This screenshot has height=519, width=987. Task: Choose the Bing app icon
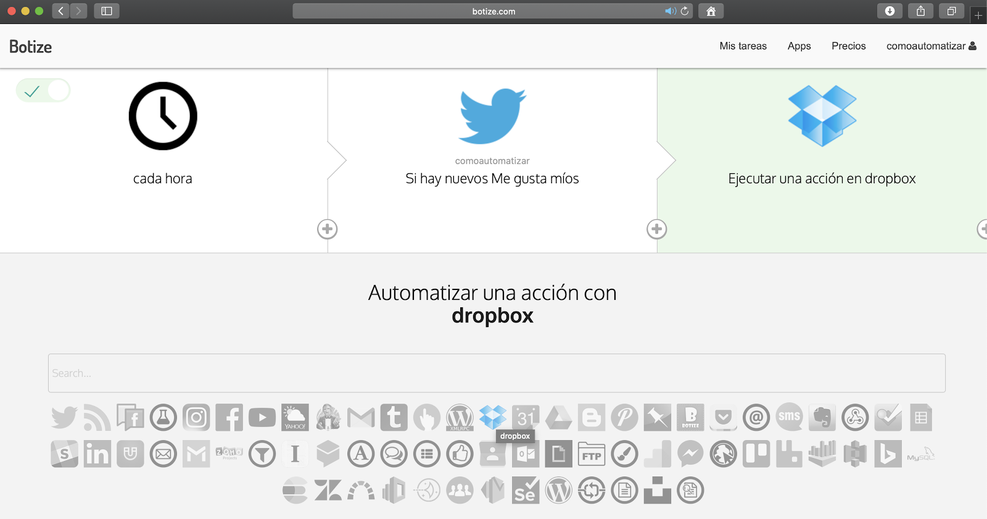coord(888,454)
